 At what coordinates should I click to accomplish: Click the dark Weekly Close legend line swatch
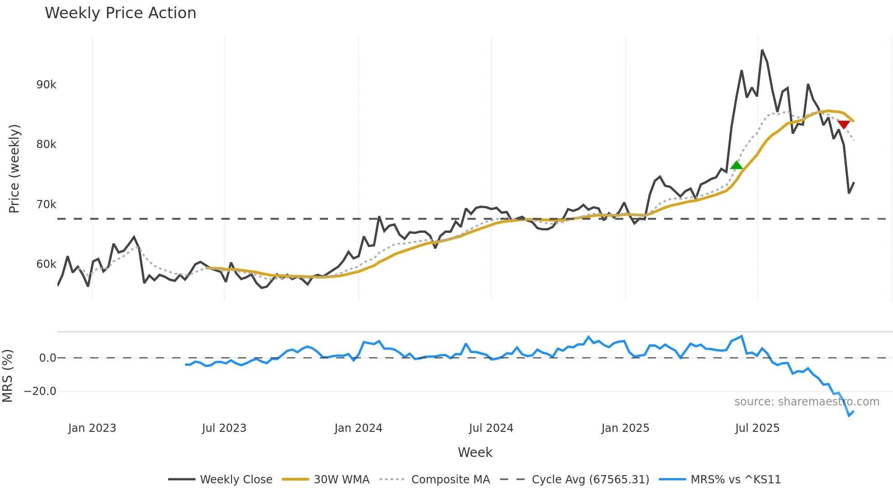pos(181,479)
